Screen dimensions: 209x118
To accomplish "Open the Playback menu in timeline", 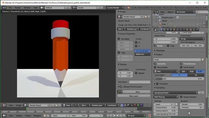I will (x=38, y=116).
